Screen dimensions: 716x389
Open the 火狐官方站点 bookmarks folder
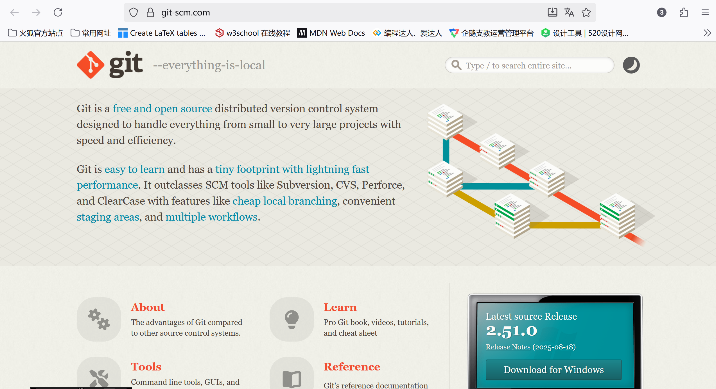point(35,33)
